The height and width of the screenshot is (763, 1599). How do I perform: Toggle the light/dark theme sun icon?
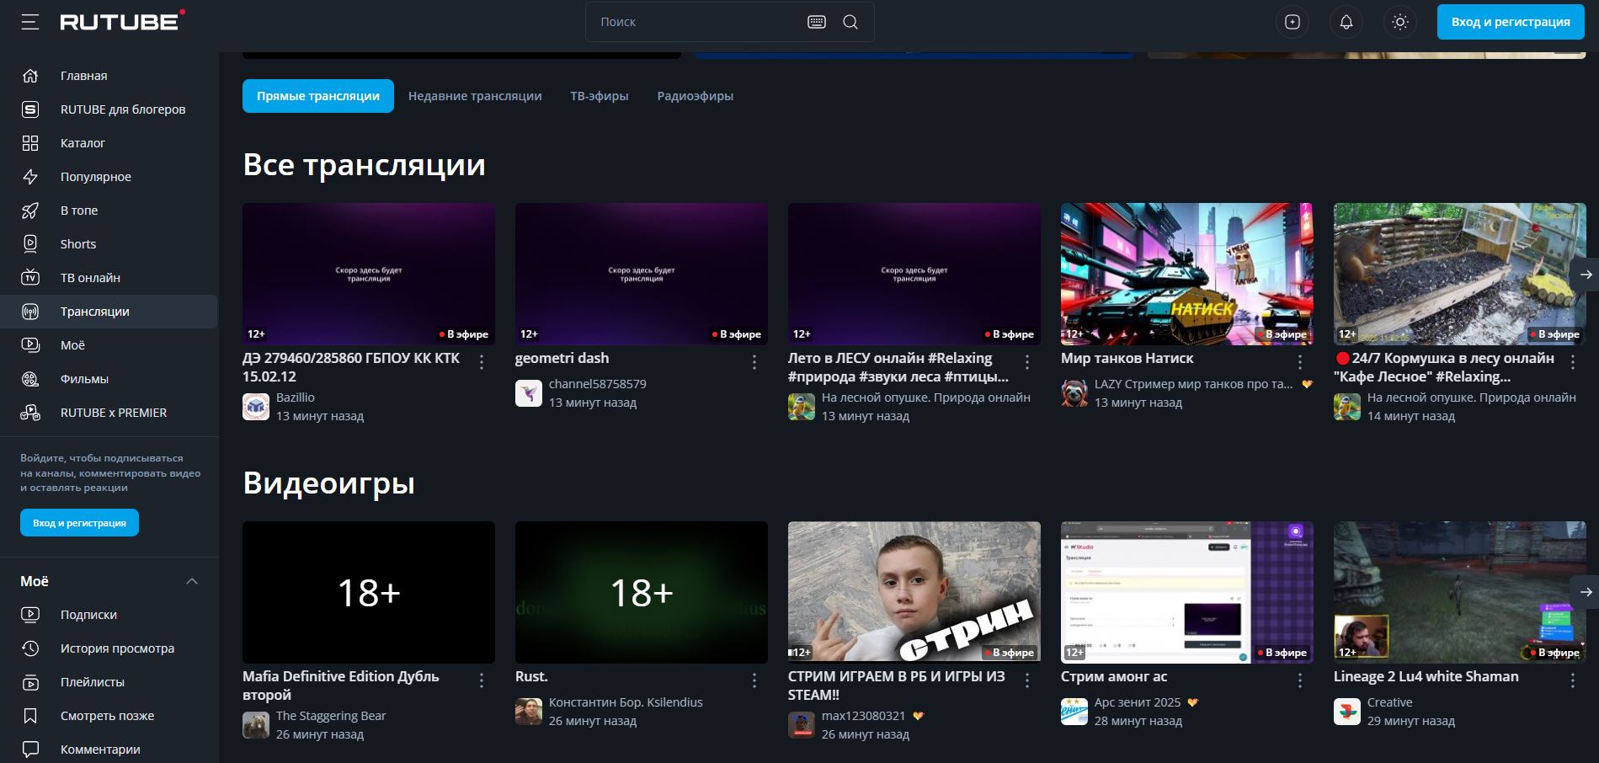click(1400, 22)
